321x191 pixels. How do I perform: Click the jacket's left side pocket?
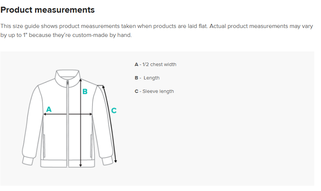[x=45, y=145]
